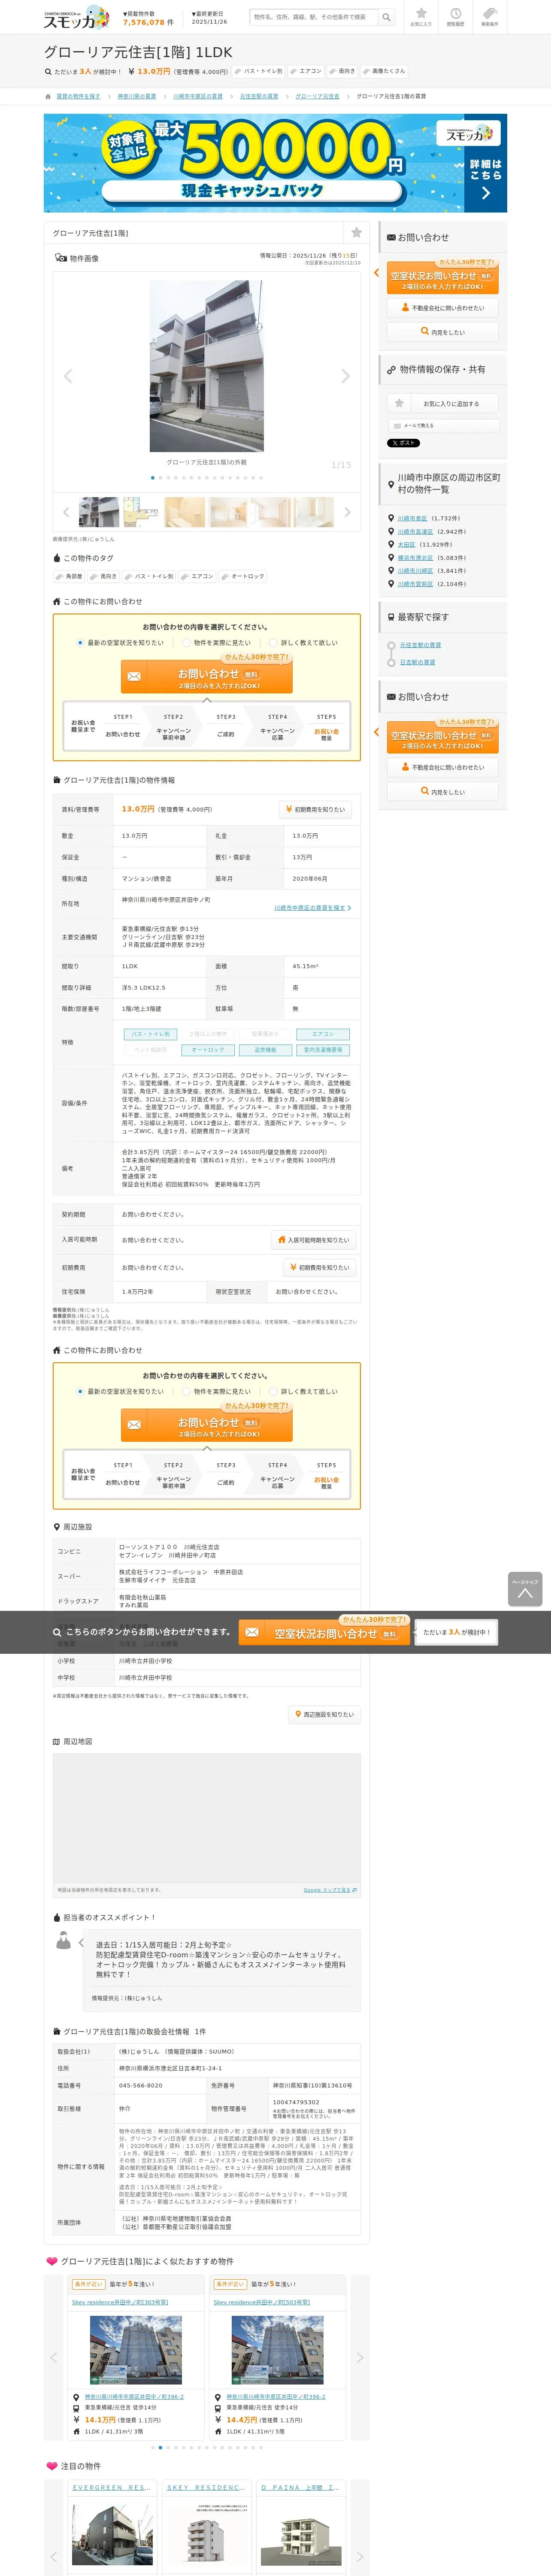Open 川崎市中原区の賃貸 breadcrumb link
The height and width of the screenshot is (2576, 551).
tap(198, 97)
